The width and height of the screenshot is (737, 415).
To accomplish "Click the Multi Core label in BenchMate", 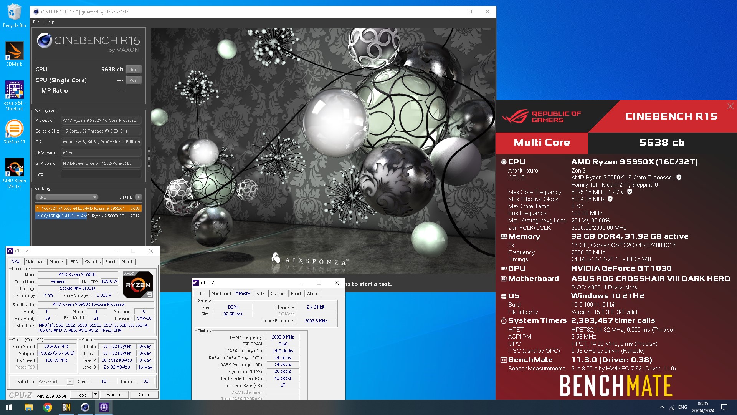I will click(542, 143).
